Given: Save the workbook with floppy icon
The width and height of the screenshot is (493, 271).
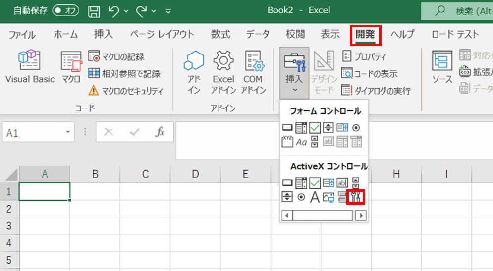Looking at the screenshot, I should pos(94,11).
